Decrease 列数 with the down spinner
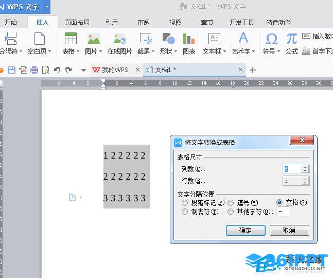333x278 pixels. tap(305, 171)
